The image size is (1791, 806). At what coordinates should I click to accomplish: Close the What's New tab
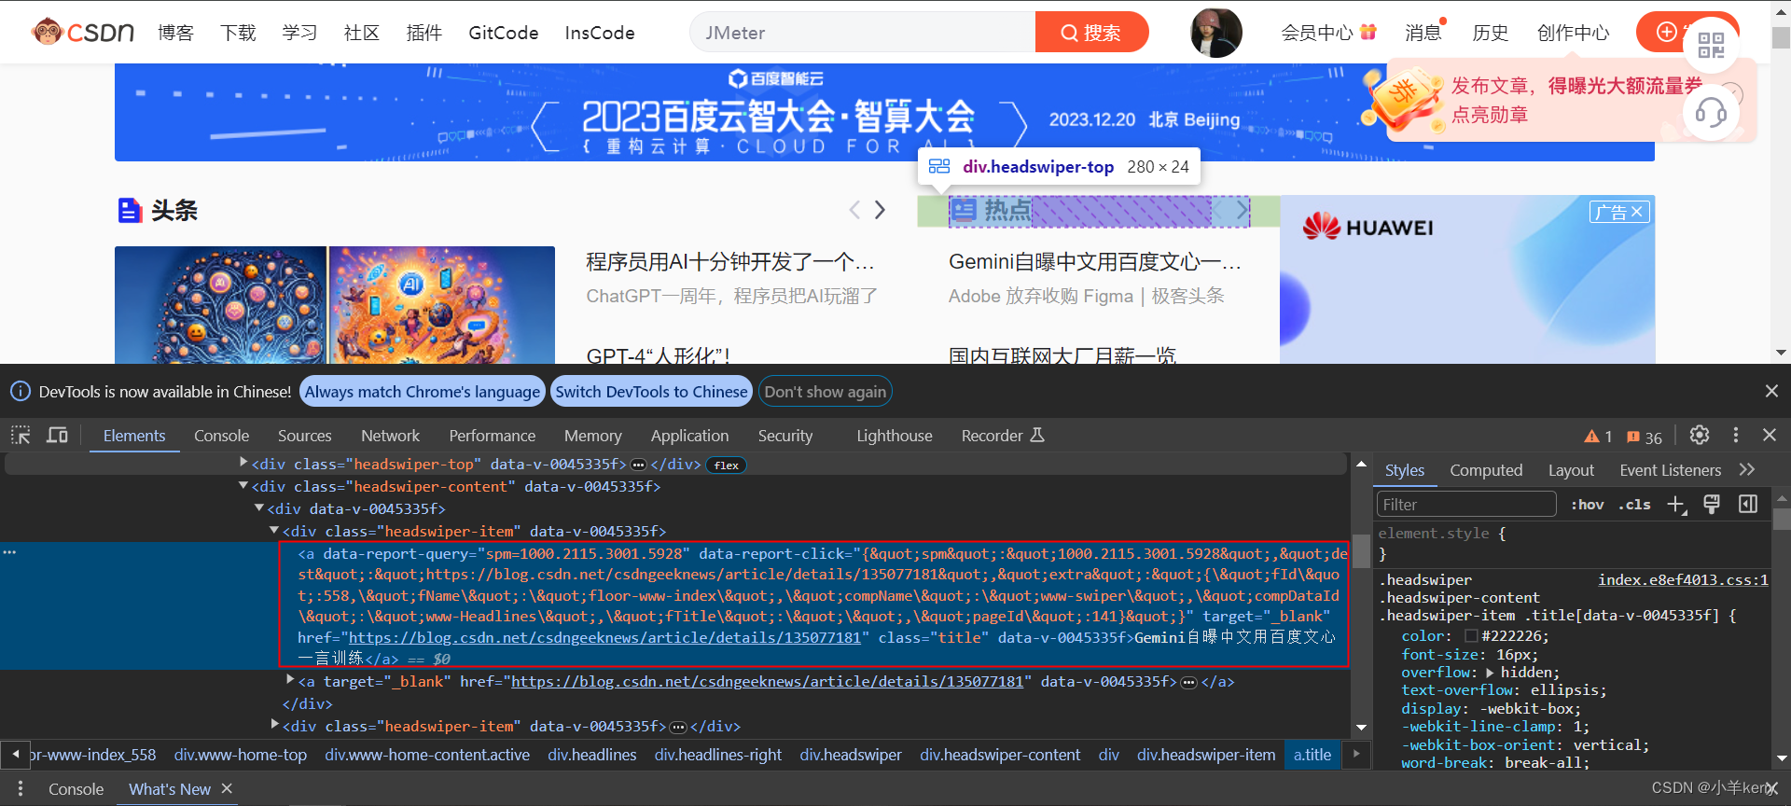pos(226,788)
